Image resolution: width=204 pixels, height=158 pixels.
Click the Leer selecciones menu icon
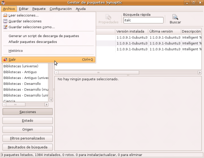click(5, 15)
